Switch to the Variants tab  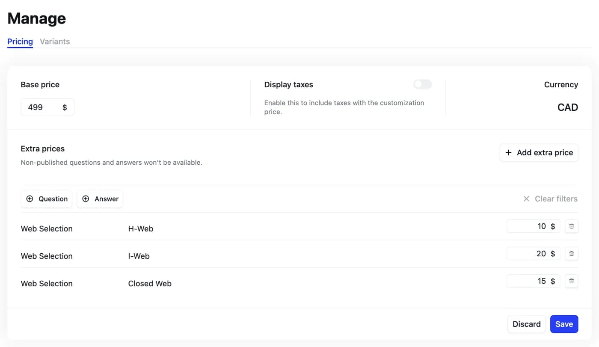pos(55,42)
